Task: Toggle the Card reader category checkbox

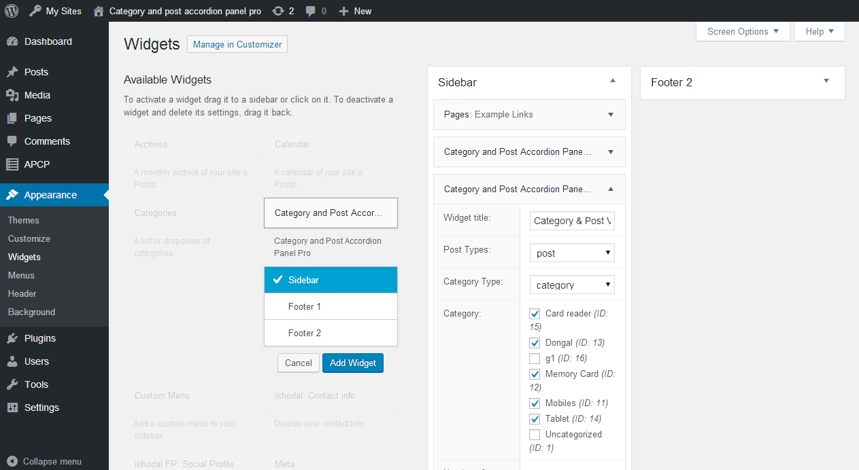Action: coord(535,314)
